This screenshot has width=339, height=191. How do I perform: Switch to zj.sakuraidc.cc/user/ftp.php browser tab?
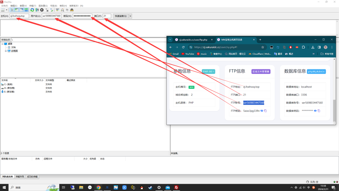pyautogui.click(x=193, y=40)
